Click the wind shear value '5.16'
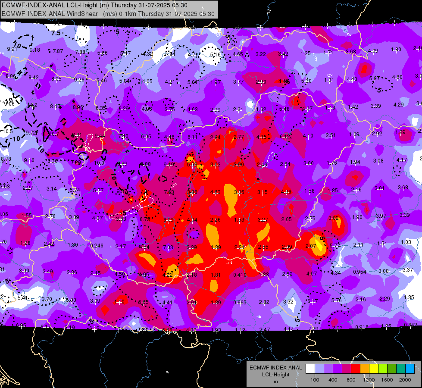This screenshot has width=422, height=388. click(215, 55)
